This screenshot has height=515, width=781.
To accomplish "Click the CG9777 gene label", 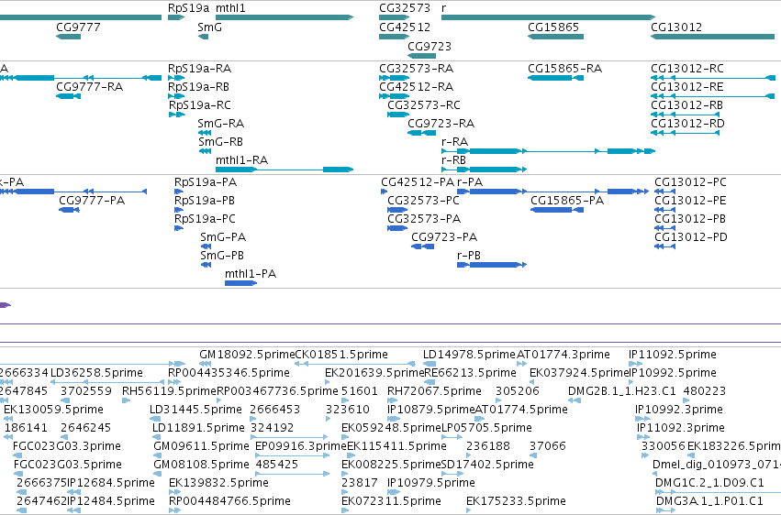I will click(78, 27).
